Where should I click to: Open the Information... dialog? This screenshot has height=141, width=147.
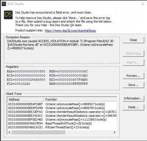(133, 98)
